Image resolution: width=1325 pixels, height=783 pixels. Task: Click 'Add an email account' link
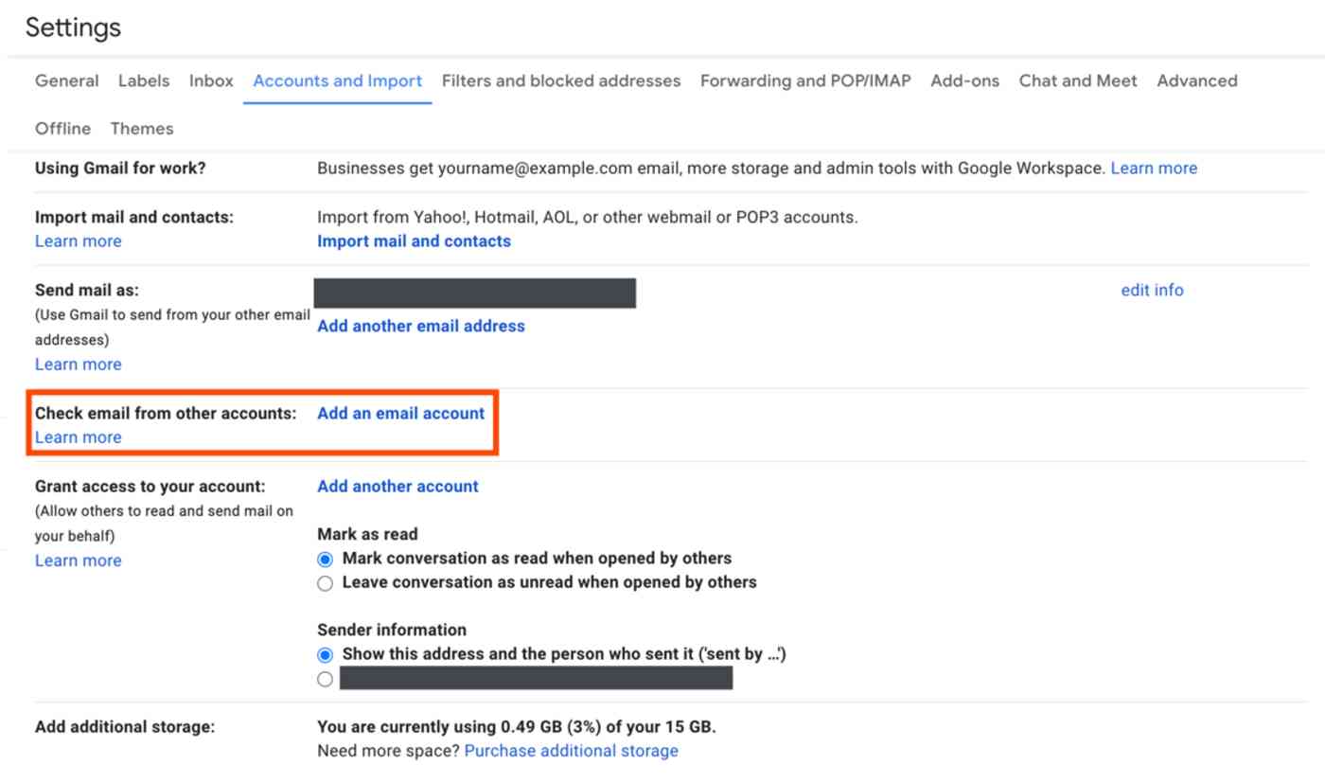pos(400,413)
